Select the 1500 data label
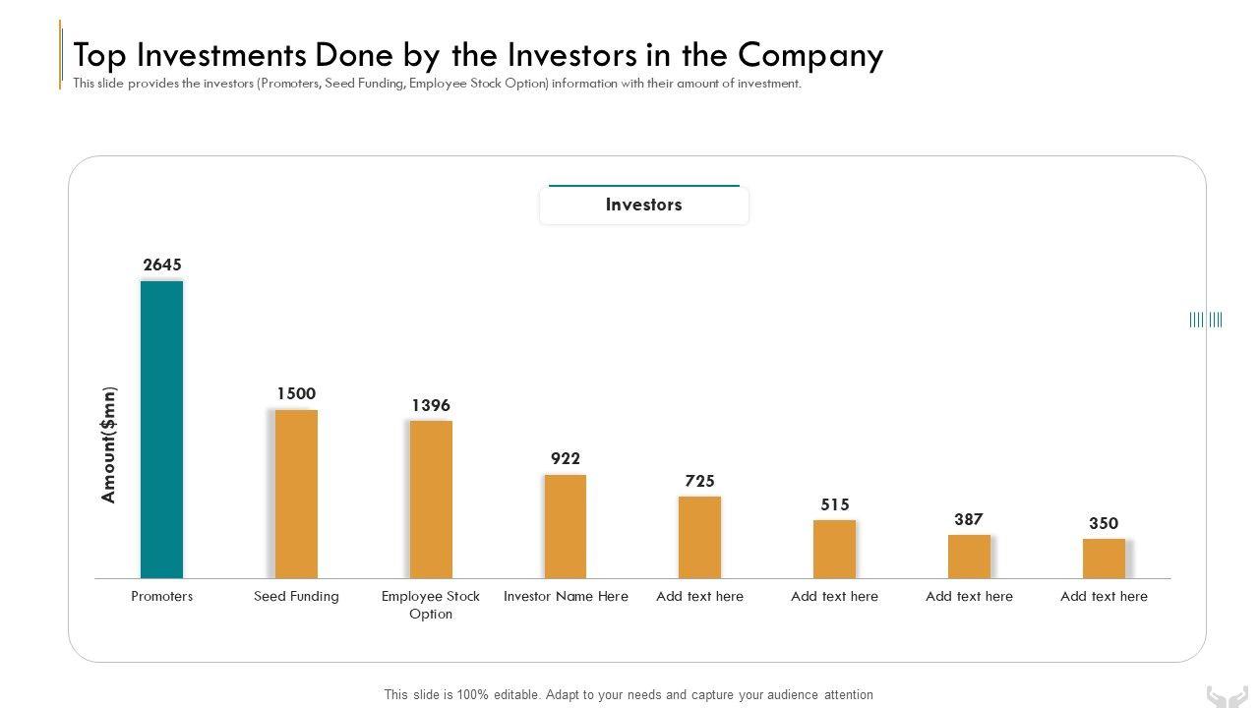 296,393
